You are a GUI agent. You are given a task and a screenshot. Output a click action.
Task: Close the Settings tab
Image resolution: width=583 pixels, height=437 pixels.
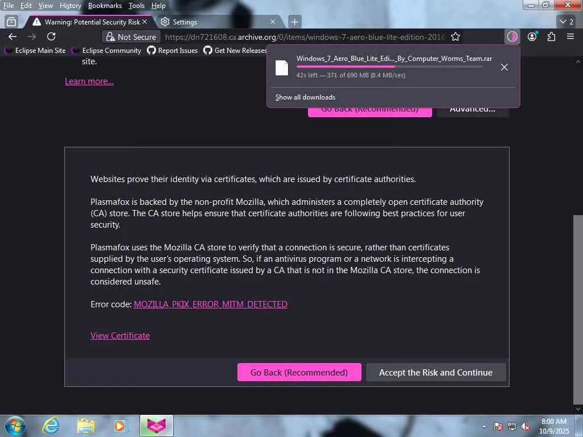273,22
